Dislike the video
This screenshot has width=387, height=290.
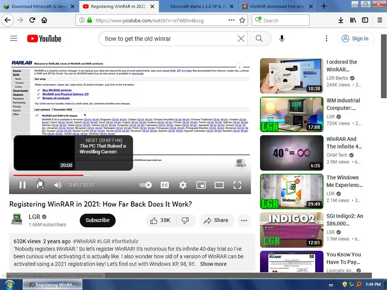pos(185,220)
